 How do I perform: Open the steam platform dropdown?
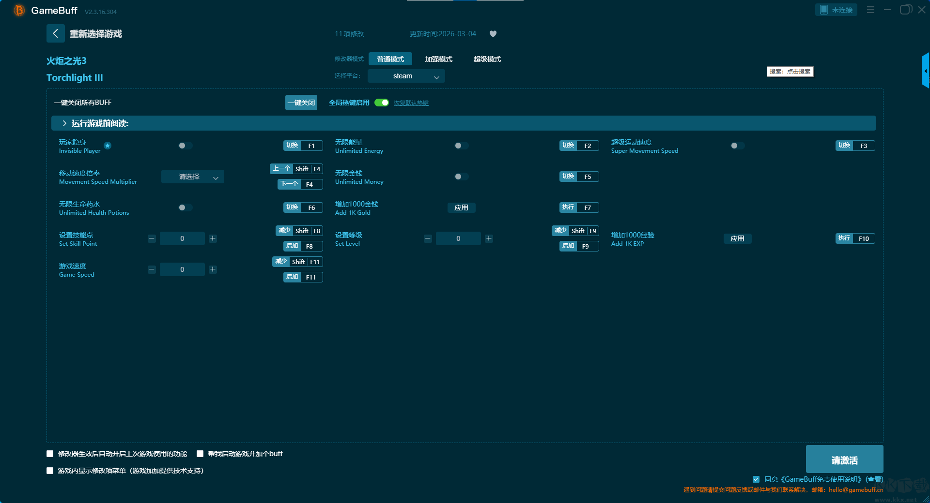tap(406, 76)
